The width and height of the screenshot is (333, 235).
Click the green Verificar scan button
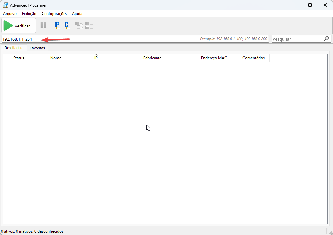[x=18, y=26]
